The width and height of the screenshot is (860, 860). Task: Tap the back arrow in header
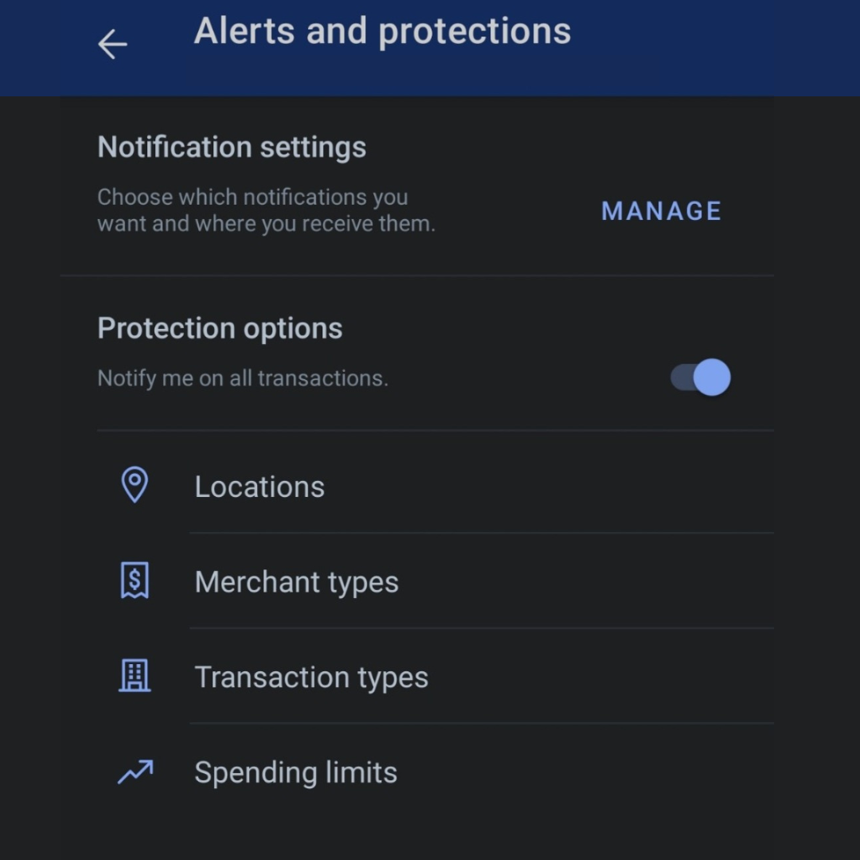pos(112,45)
